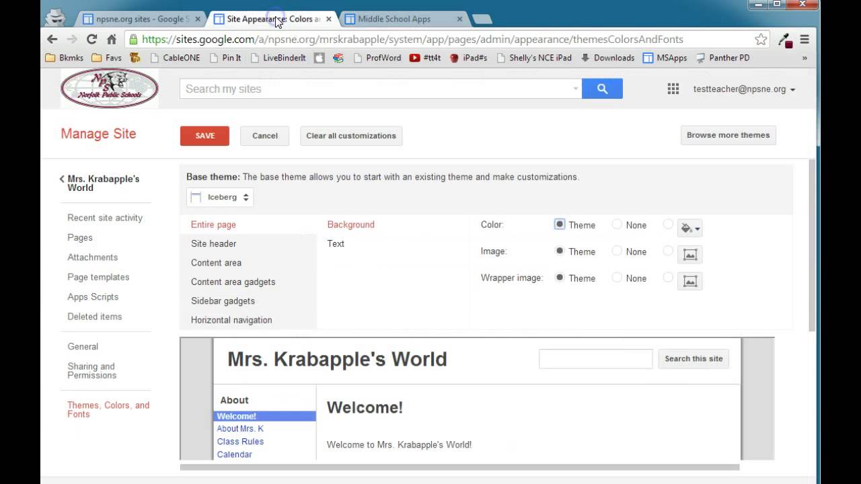Bookmark this page with the star icon
Screen dimensions: 861x484
(761, 39)
